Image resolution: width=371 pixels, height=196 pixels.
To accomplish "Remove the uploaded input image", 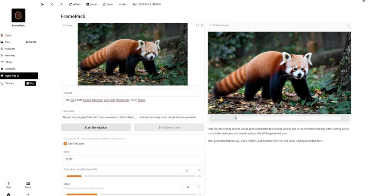I will point(202,25).
